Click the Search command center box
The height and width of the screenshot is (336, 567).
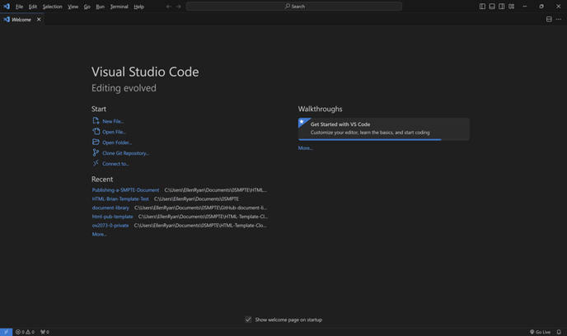tap(294, 7)
